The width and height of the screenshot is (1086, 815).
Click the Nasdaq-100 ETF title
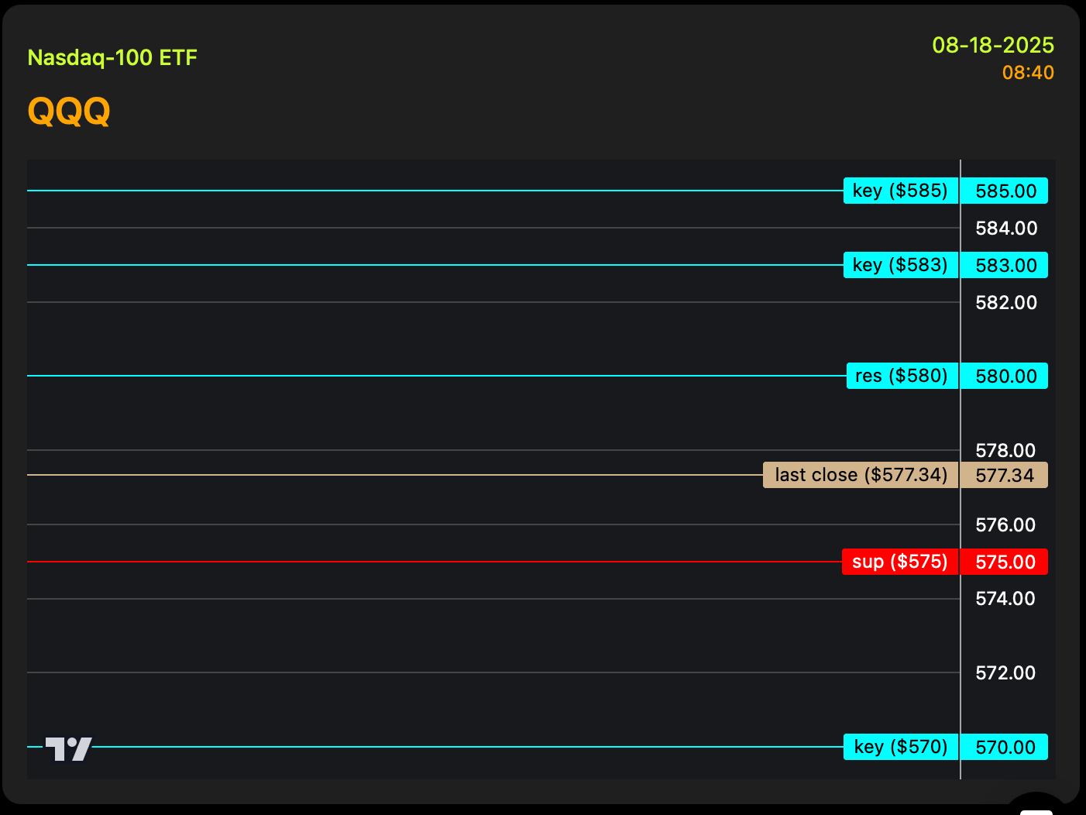click(112, 58)
